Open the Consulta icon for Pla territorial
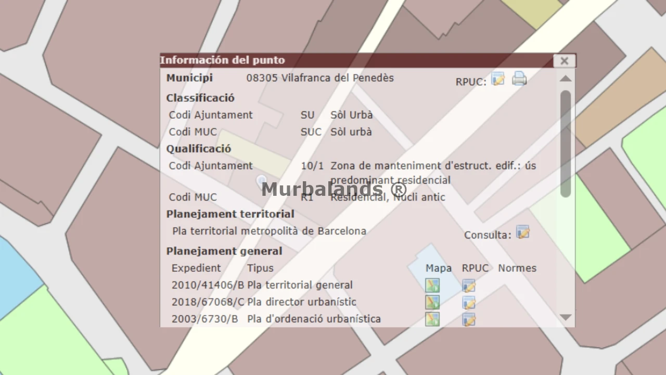This screenshot has height=375, width=666. (522, 232)
